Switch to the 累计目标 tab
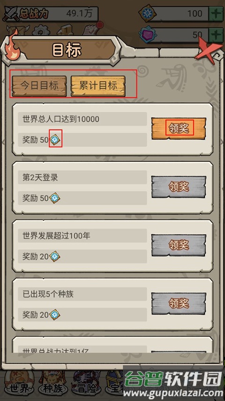This screenshot has height=401, width=225. coord(98,86)
